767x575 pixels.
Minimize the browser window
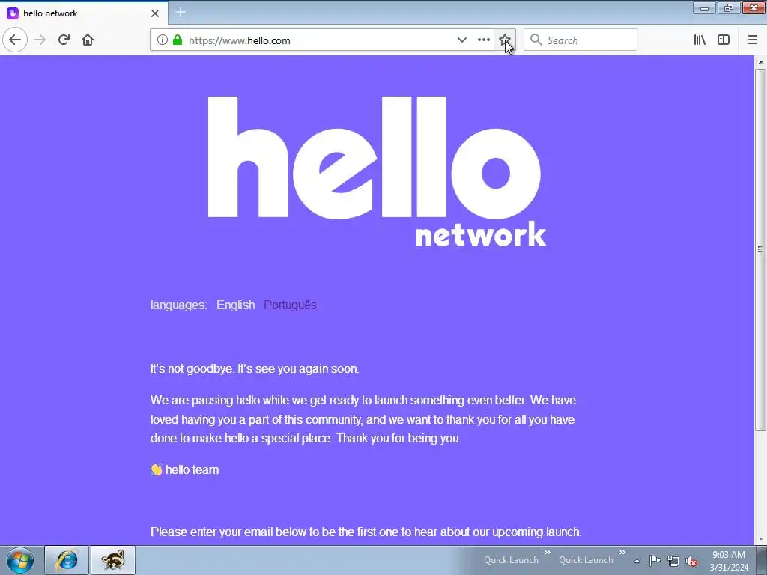tap(704, 8)
